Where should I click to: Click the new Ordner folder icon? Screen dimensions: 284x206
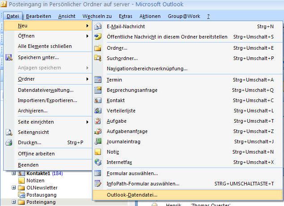coord(98,48)
